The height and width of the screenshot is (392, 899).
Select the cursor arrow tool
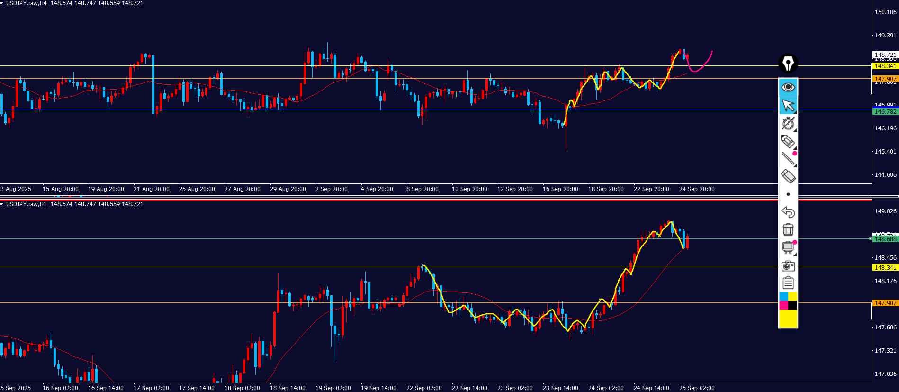[788, 105]
